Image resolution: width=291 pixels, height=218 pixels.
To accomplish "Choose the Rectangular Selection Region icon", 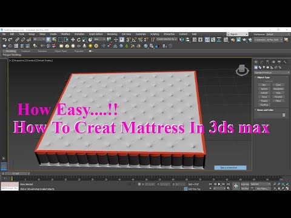I will coord(60,40).
